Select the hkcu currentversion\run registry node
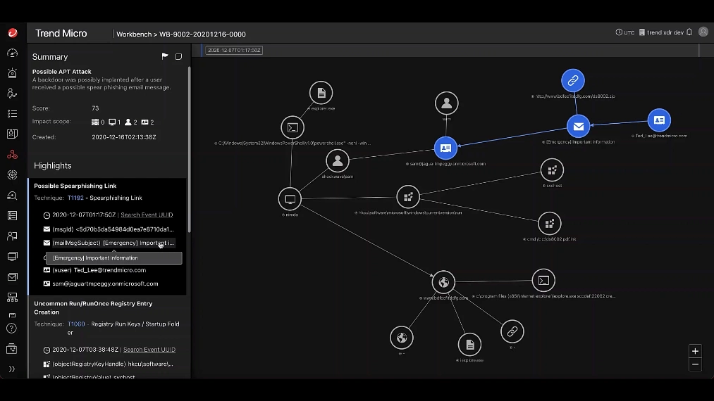714x401 pixels. [x=408, y=197]
